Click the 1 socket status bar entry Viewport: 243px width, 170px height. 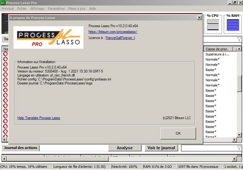234,167
